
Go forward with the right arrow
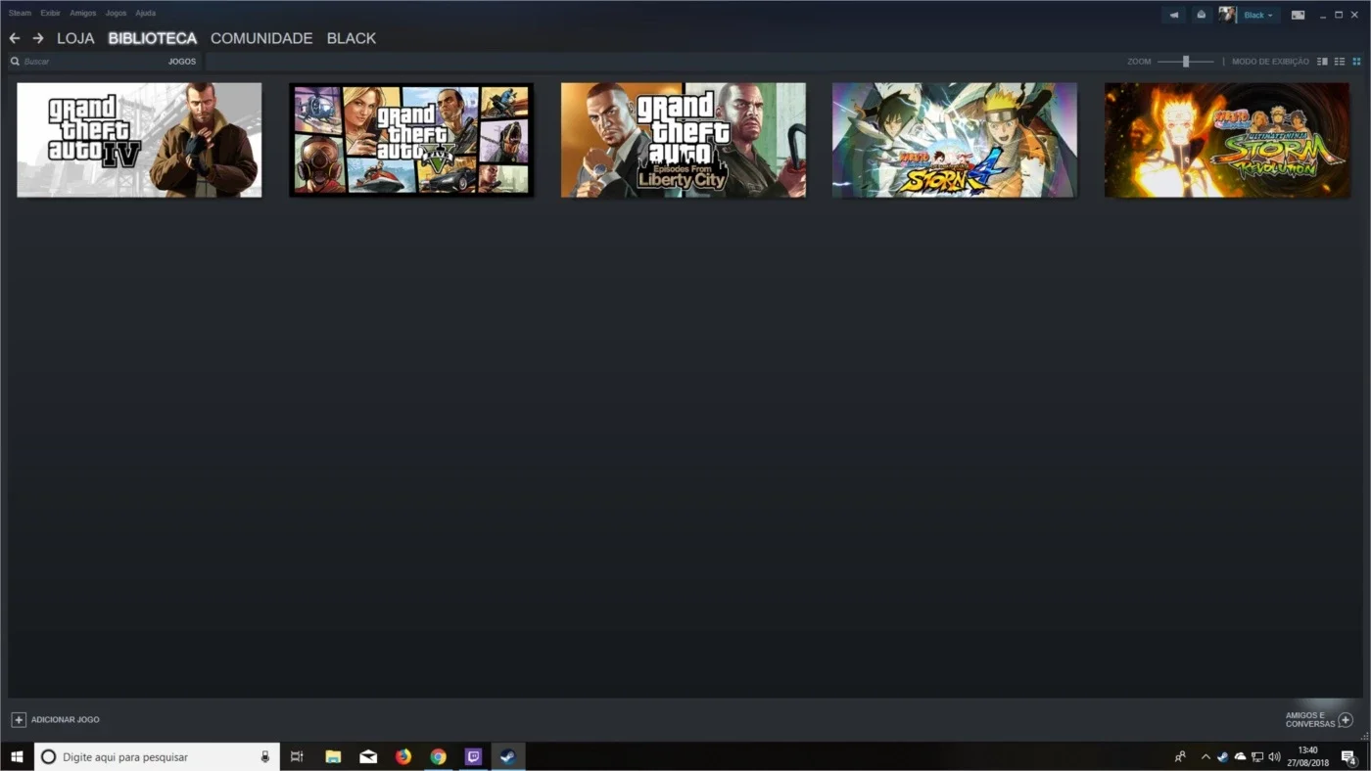[x=38, y=38]
